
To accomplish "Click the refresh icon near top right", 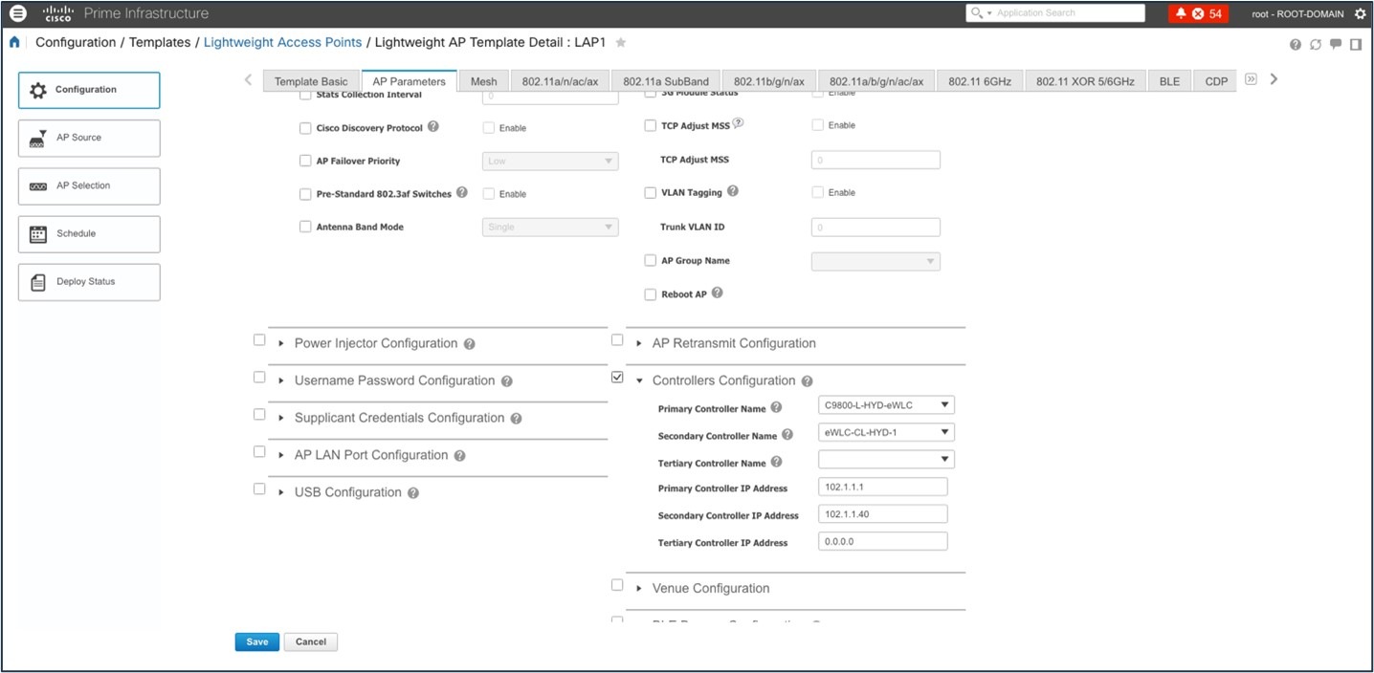I will point(1316,44).
